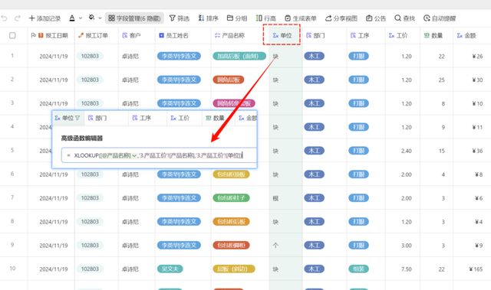Open 字段管理 field management
Screen dimensions: 491x290
point(134,18)
